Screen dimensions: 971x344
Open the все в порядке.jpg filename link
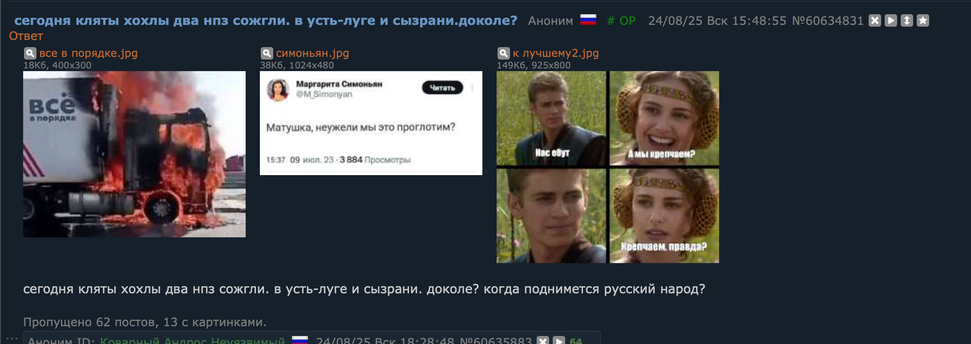pyautogui.click(x=88, y=53)
